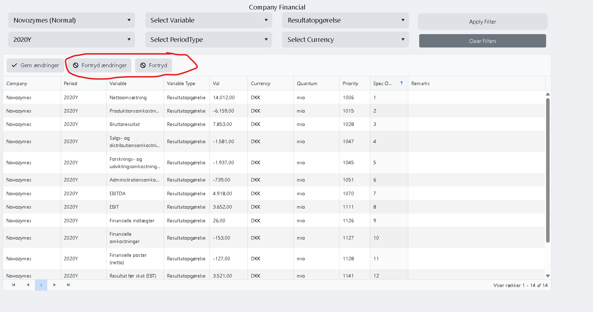Select page 1 in the paginator
The image size is (593, 312).
pos(41,285)
